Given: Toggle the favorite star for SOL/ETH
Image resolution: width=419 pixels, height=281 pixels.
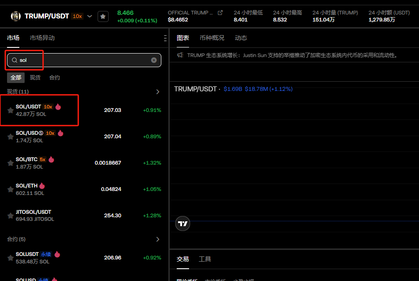Looking at the screenshot, I should point(11,189).
